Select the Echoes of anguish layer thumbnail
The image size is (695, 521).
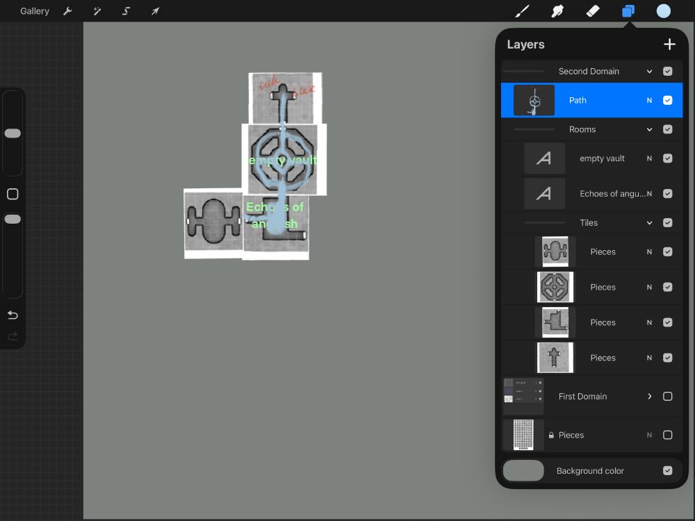pyautogui.click(x=545, y=194)
